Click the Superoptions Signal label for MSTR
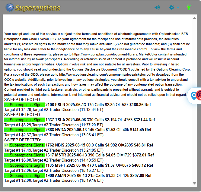This screenshot has width=201, height=192. (x=25, y=155)
